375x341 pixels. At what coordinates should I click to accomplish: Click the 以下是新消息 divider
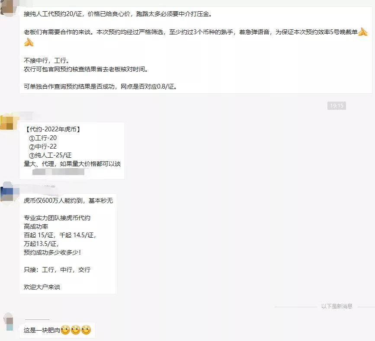pyautogui.click(x=337, y=306)
